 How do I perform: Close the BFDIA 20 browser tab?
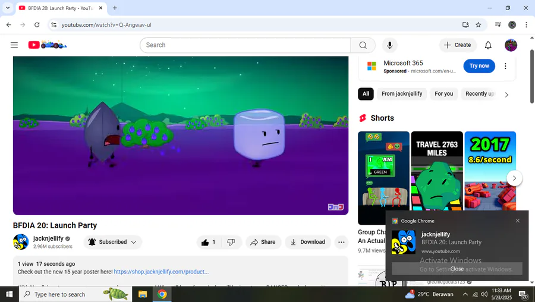click(100, 8)
